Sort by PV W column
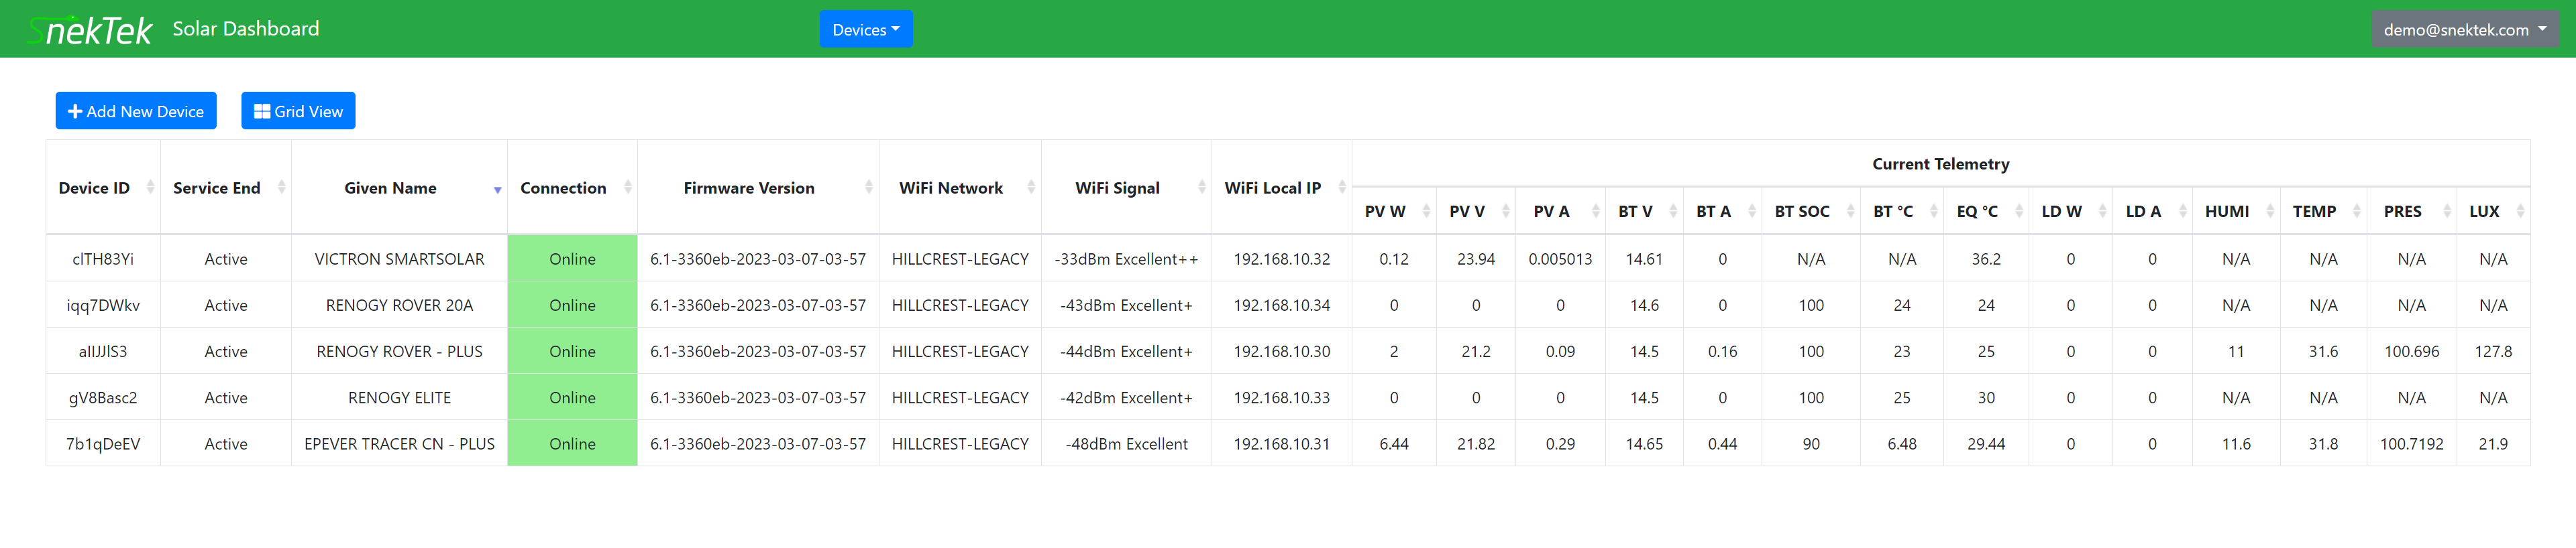This screenshot has height=548, width=2576. pos(1394,212)
